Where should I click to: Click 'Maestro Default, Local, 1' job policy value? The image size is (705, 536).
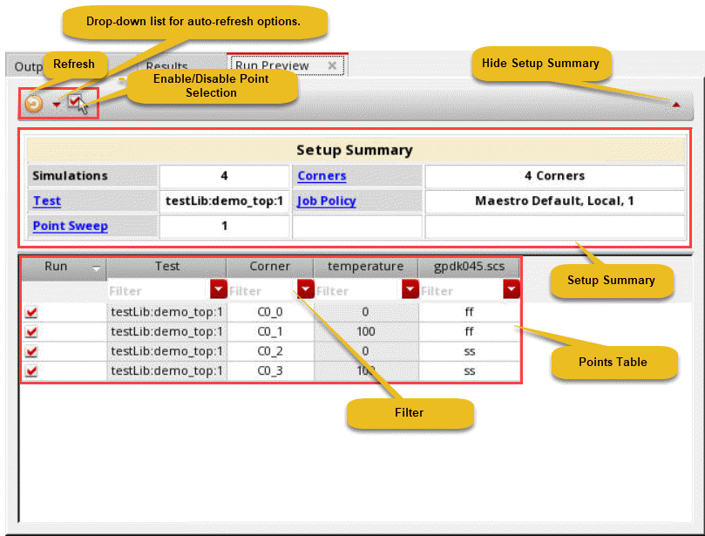[x=554, y=201]
